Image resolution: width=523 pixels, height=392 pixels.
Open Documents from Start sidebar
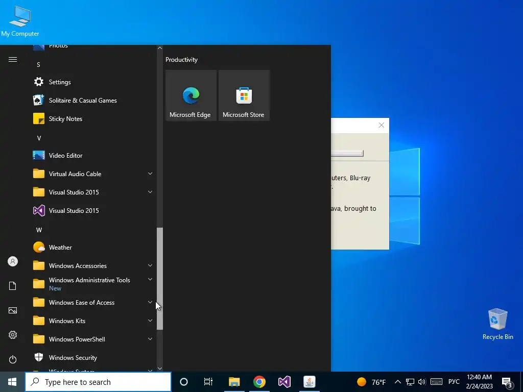coord(13,286)
